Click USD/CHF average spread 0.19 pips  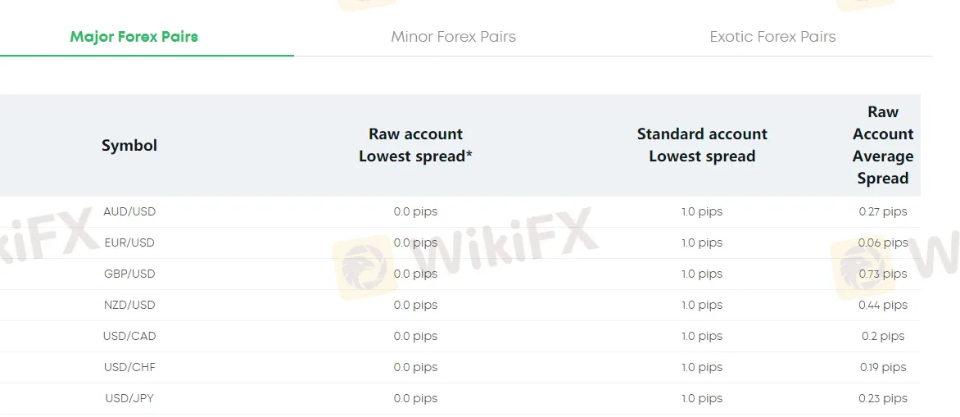pos(883,368)
